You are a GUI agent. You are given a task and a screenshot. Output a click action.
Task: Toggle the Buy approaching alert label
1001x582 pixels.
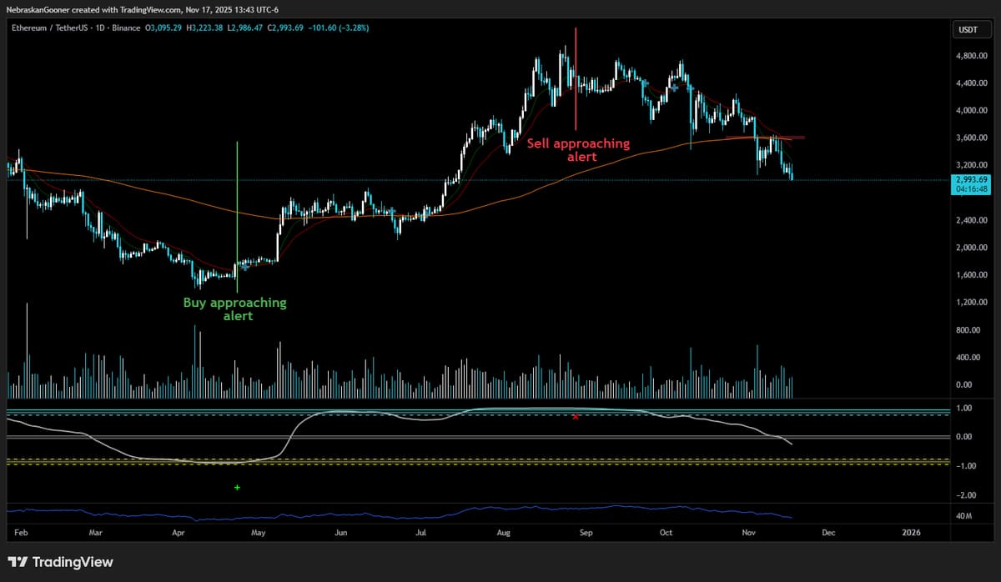click(x=235, y=309)
